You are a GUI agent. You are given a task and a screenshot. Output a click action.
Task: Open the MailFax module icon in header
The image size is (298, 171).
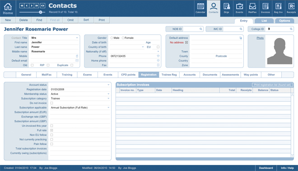coord(252,9)
